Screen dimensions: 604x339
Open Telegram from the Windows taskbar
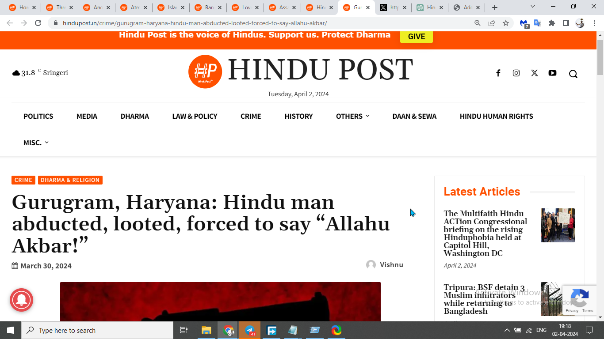pyautogui.click(x=250, y=330)
